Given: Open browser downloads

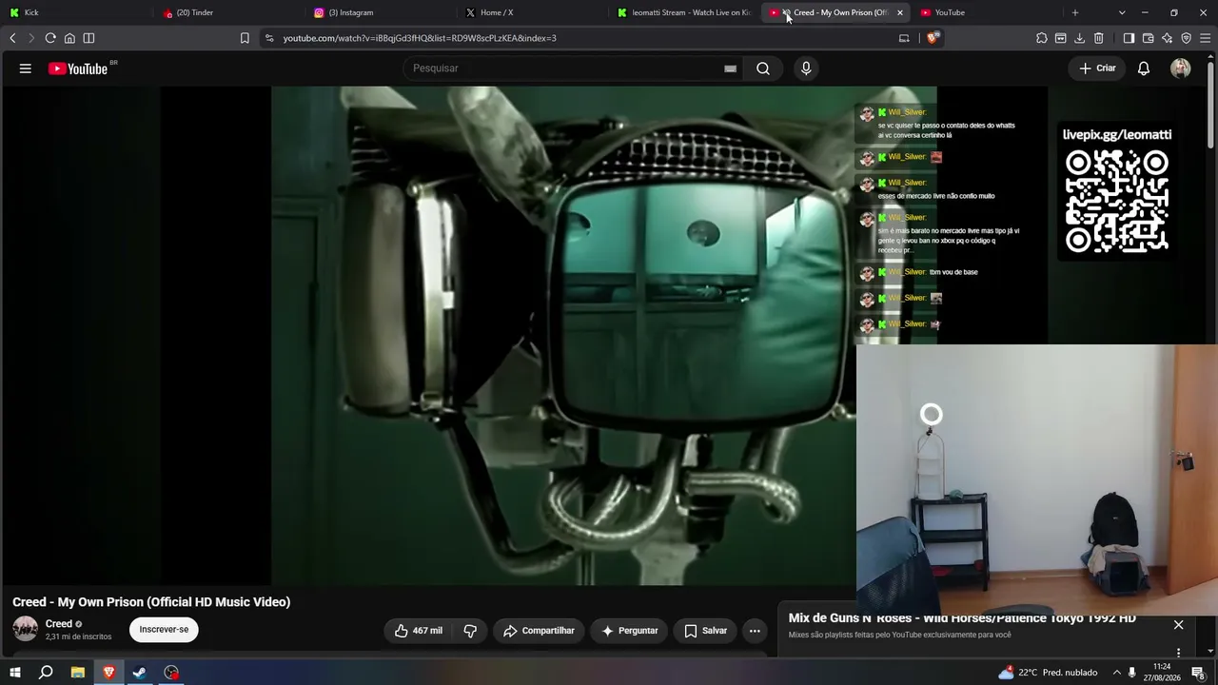Looking at the screenshot, I should click(x=1079, y=38).
